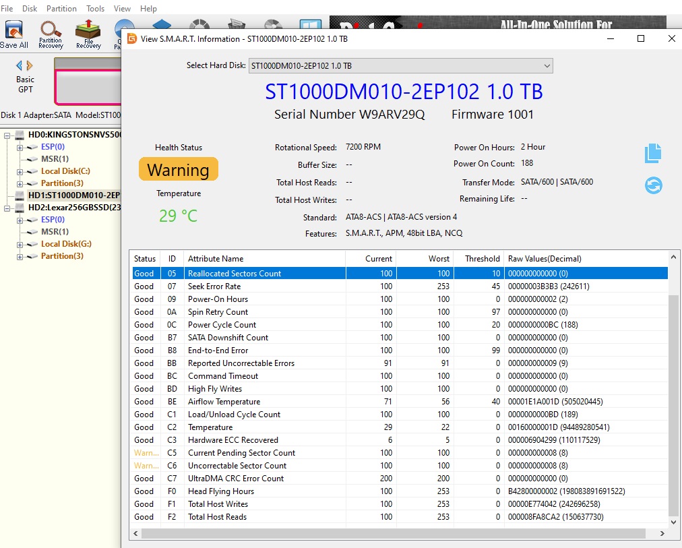Click the pink-outlined disk partition bar
The image size is (682, 548).
tap(88, 87)
